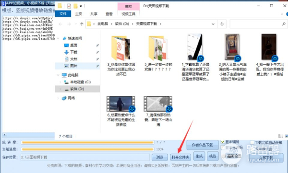
Task: Click the first douyin link line
Action: click(x=28, y=18)
